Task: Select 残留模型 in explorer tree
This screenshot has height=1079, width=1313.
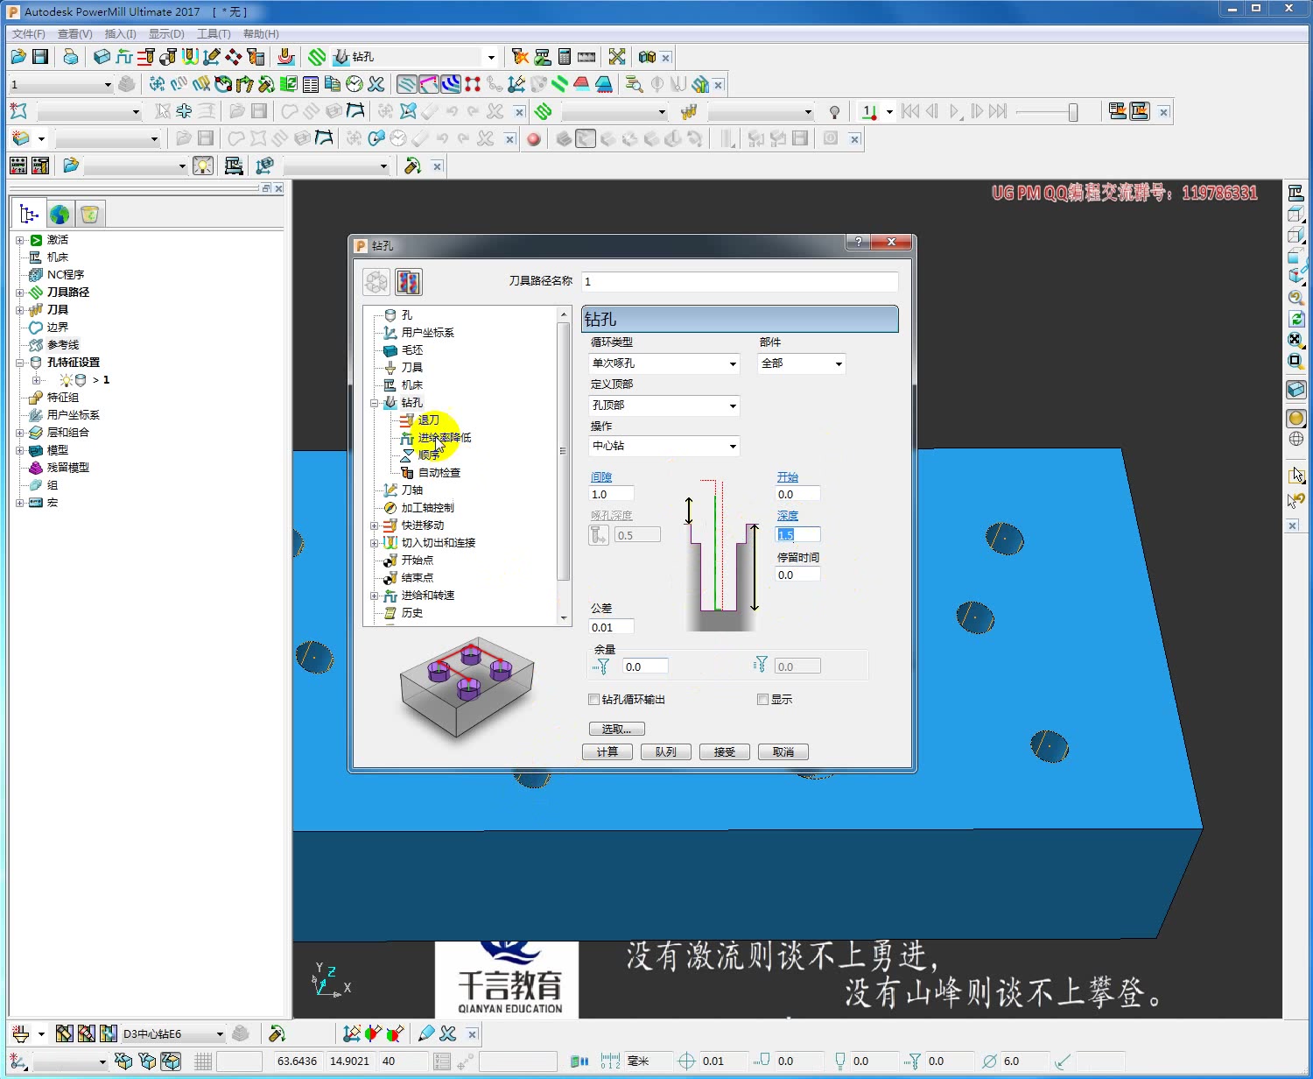Action: pos(68,468)
